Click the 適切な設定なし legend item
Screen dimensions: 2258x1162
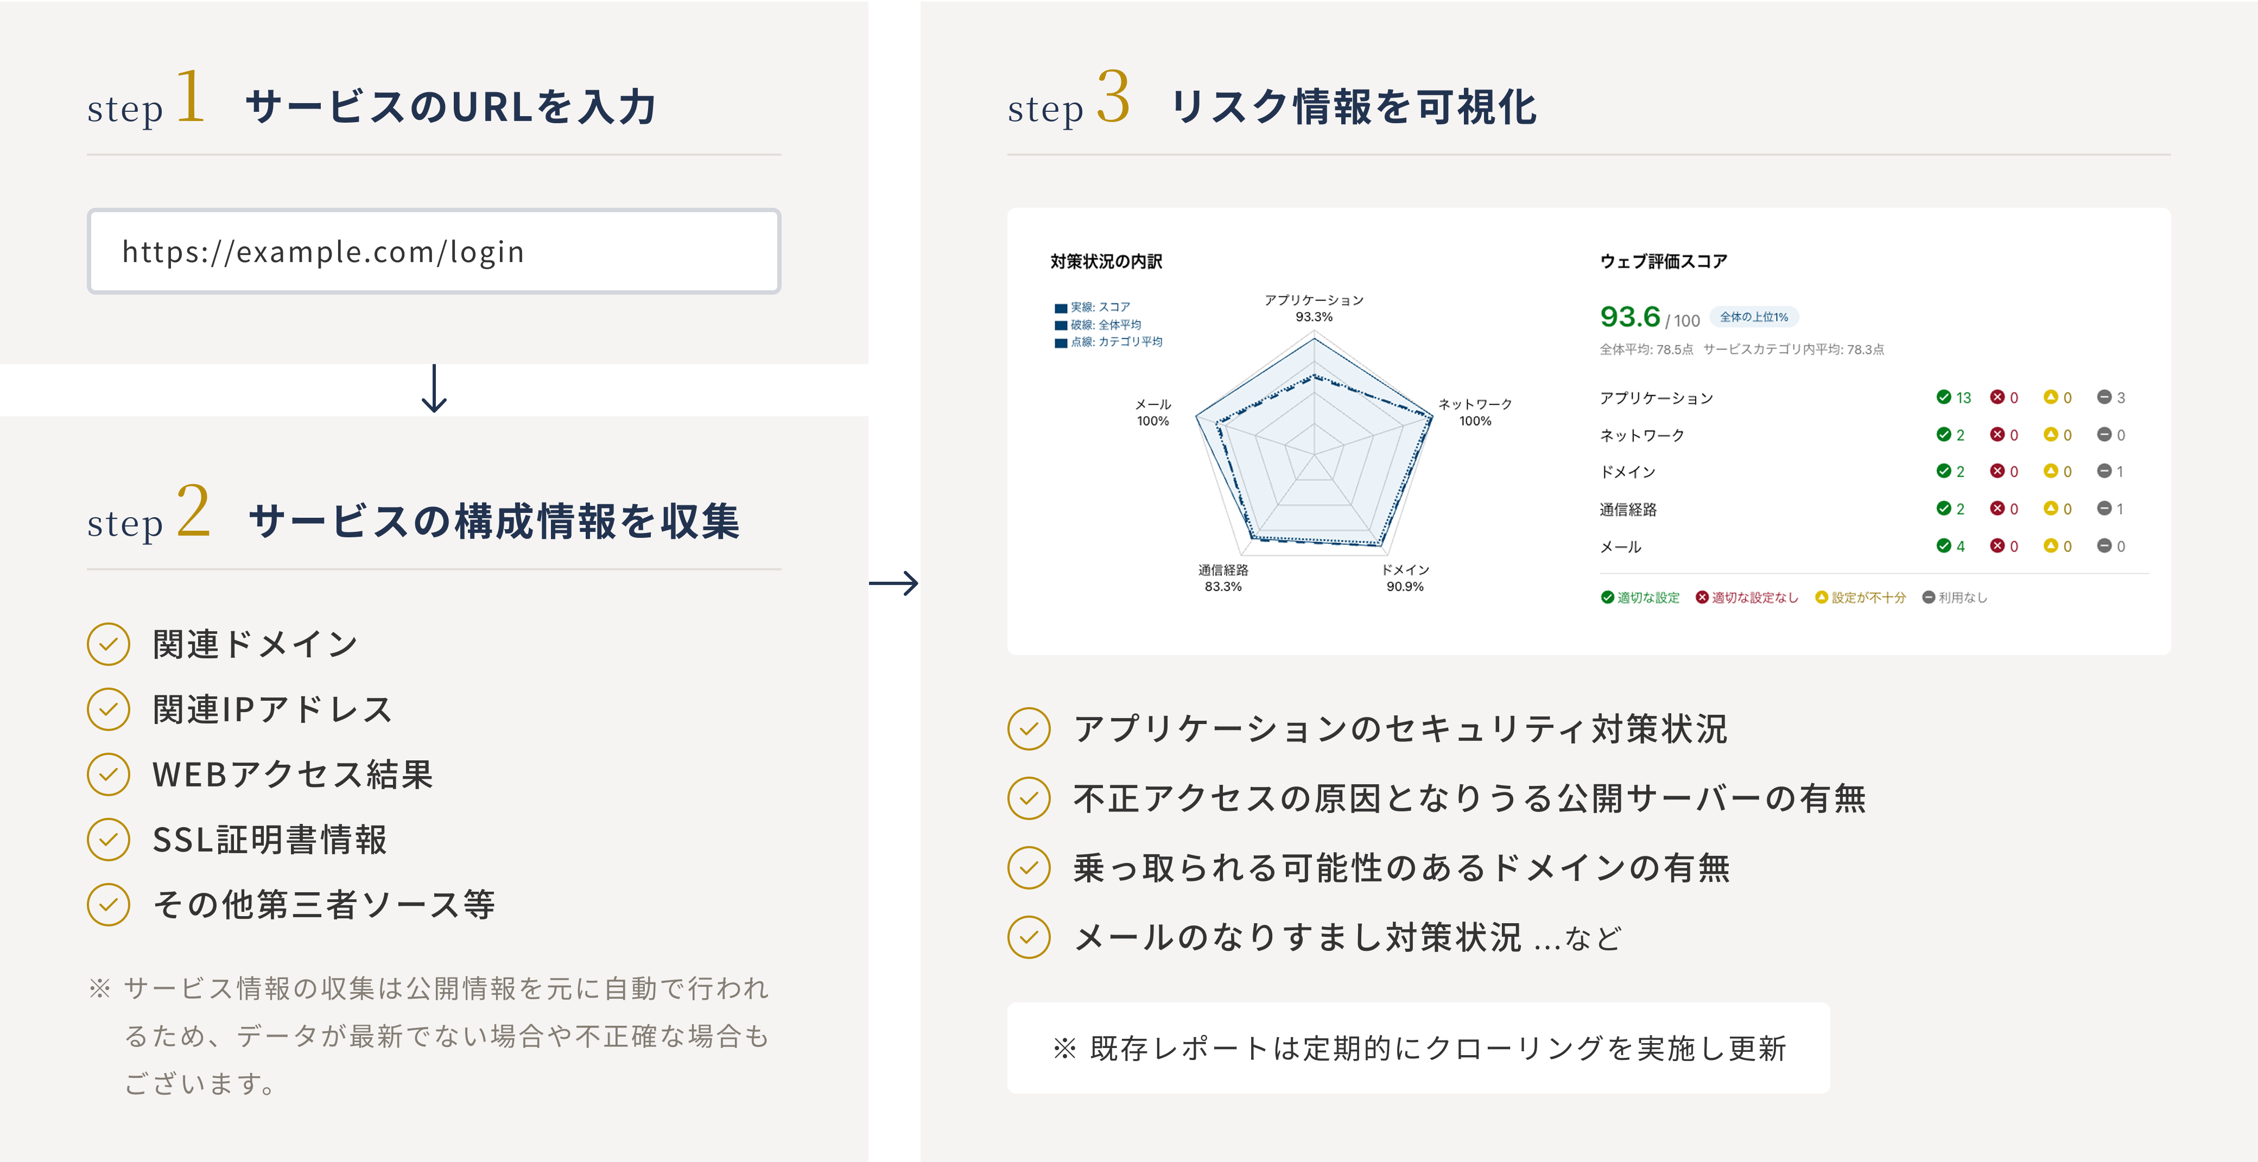[1746, 598]
